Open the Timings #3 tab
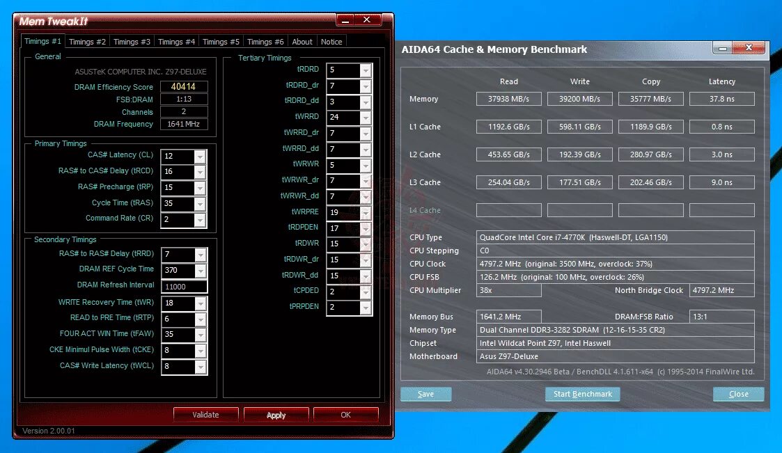Screen dimensions: 782x453 (x=132, y=42)
